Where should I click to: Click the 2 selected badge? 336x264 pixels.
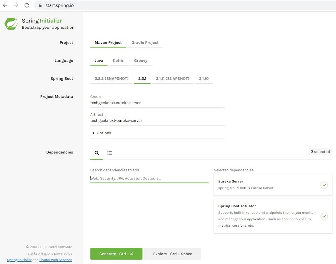tap(320, 152)
